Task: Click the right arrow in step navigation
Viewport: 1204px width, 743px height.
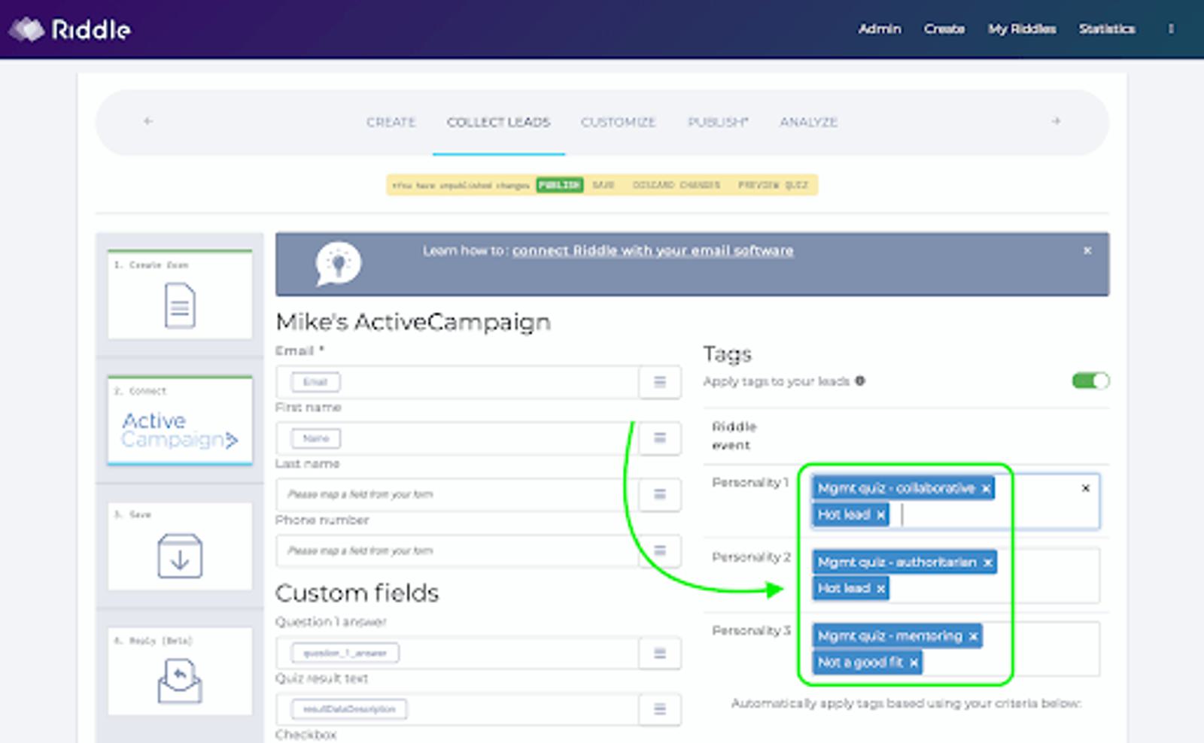Action: click(1056, 121)
